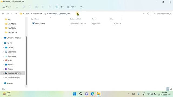Open Music in the navigation pane
The height and width of the screenshot is (97, 173).
[10, 60]
